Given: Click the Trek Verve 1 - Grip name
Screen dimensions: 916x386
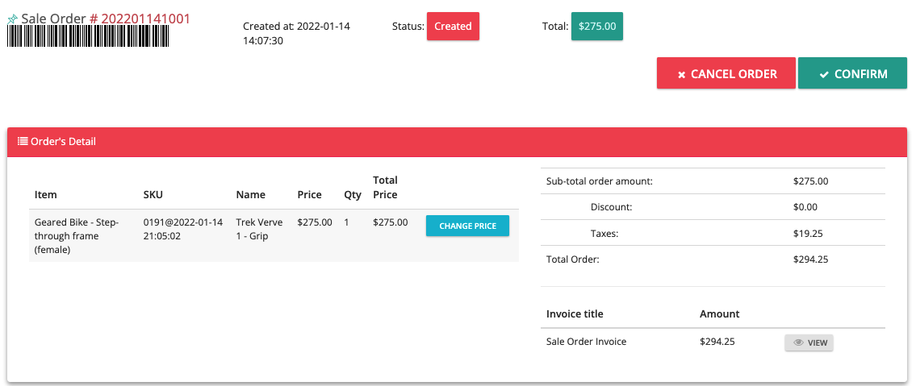Looking at the screenshot, I should coord(259,229).
